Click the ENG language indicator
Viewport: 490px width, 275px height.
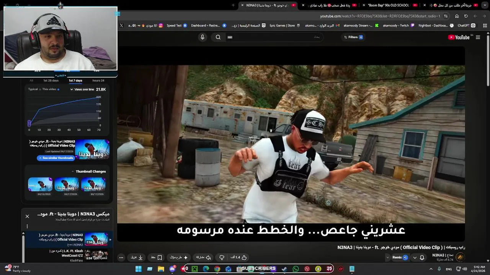[x=449, y=269]
